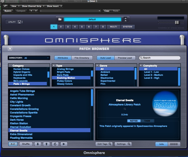This screenshot has height=157, width=188.
Task: Select Ambient genre
Action: click(105, 72)
